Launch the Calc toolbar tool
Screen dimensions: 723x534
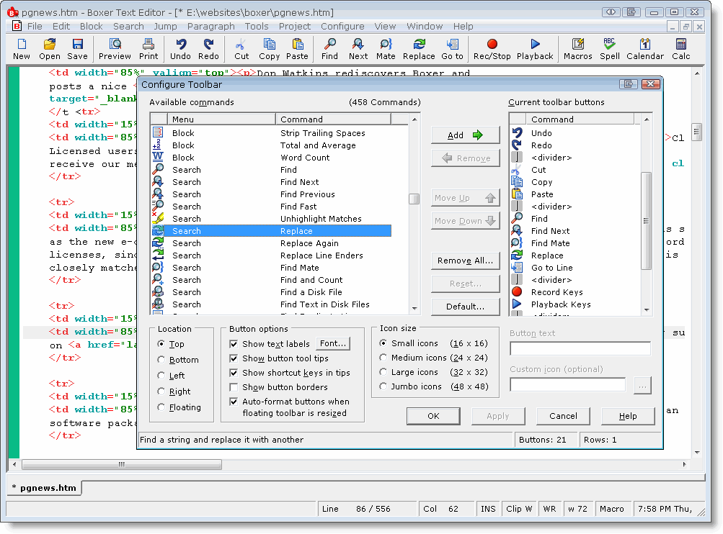point(680,49)
